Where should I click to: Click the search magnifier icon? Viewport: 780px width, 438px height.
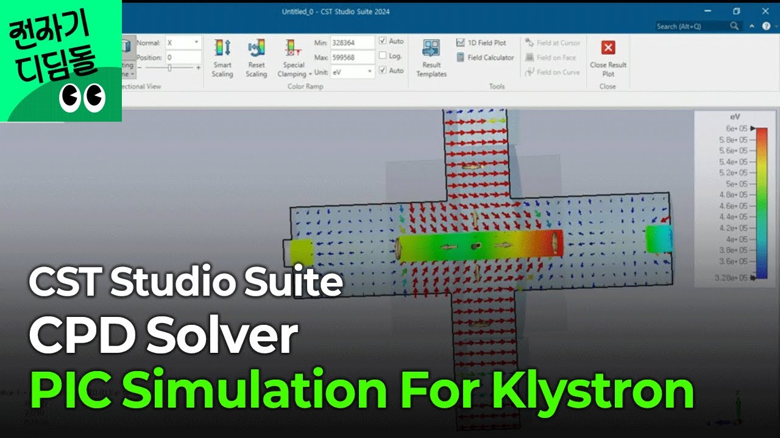click(734, 26)
